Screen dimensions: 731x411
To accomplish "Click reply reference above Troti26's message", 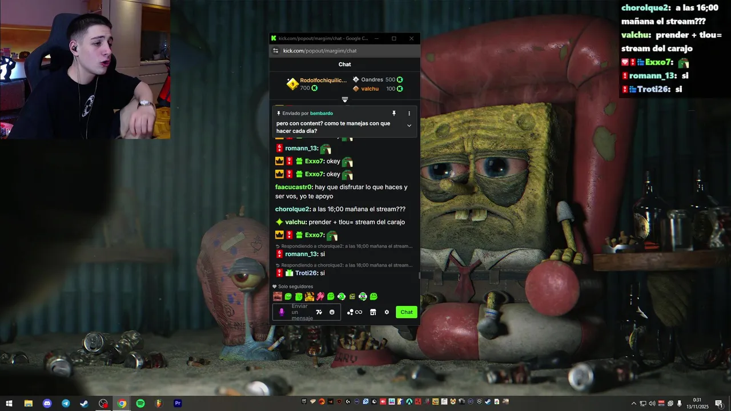I will click(344, 265).
